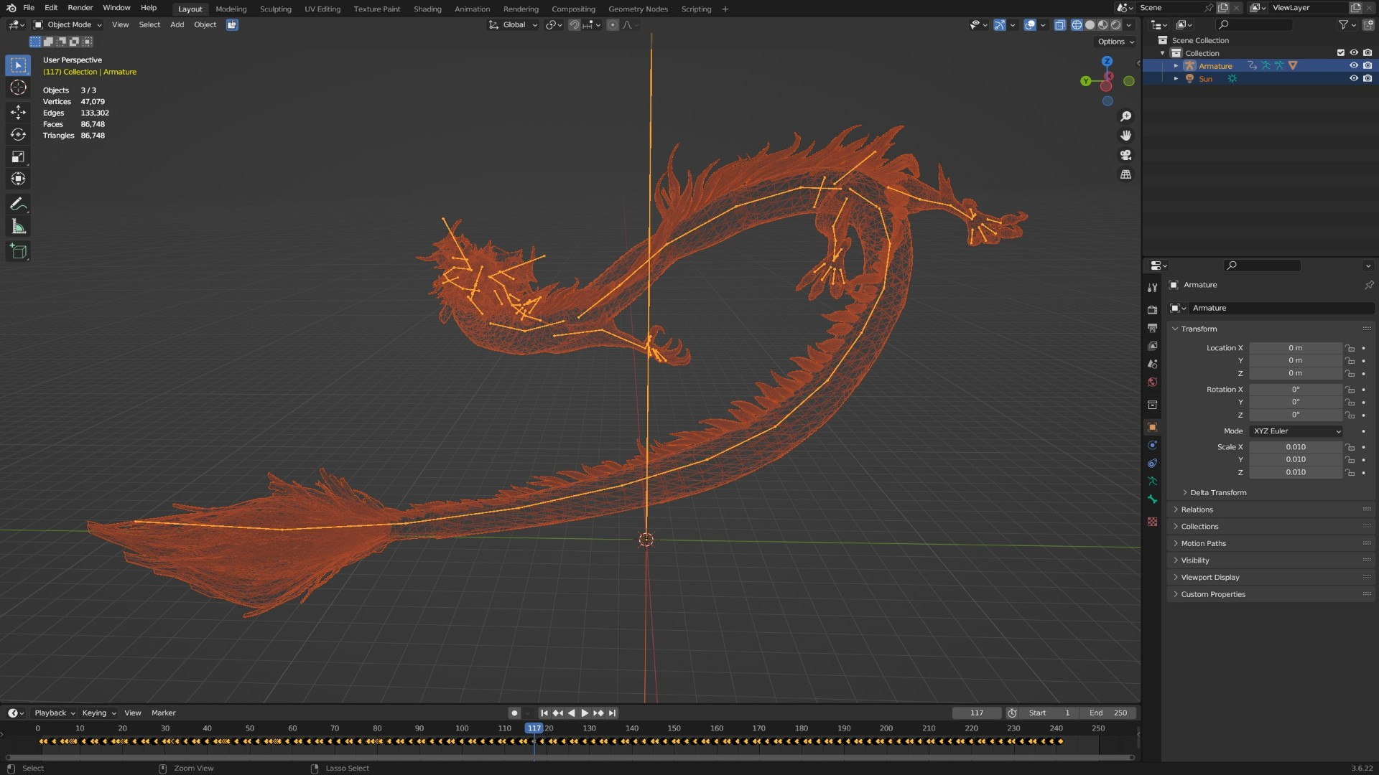
Task: Open the Geometry Nodes workspace tab
Action: coord(638,9)
